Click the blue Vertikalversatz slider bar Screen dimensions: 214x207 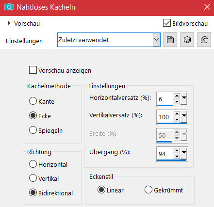(172, 124)
